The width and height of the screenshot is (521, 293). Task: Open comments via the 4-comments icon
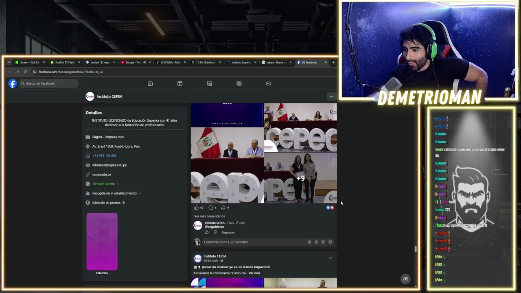210,208
